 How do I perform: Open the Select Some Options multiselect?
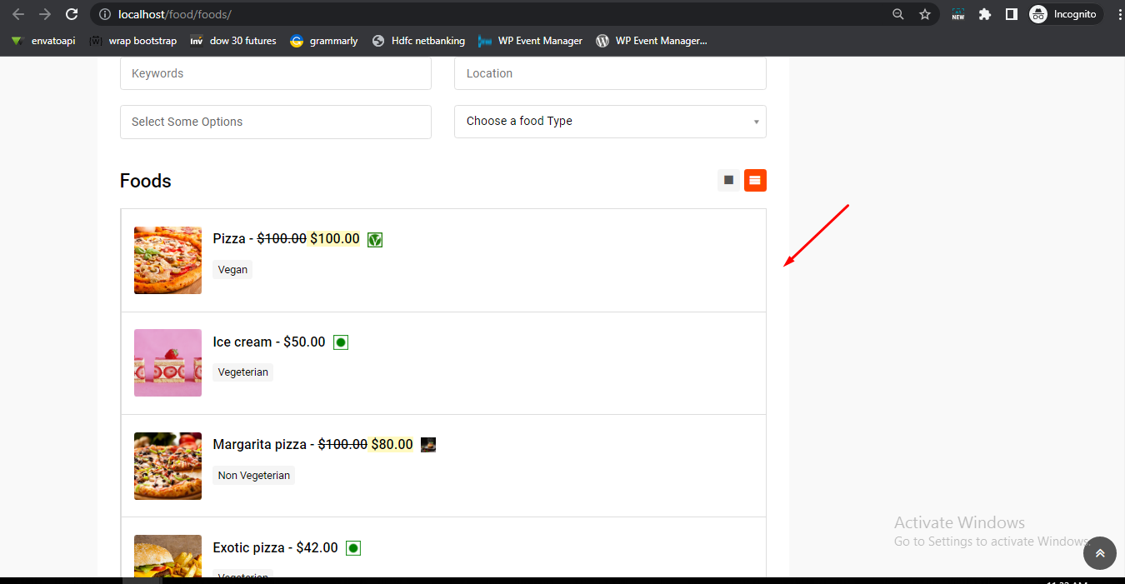pyautogui.click(x=276, y=122)
